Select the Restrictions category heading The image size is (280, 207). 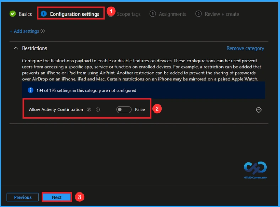click(x=34, y=48)
